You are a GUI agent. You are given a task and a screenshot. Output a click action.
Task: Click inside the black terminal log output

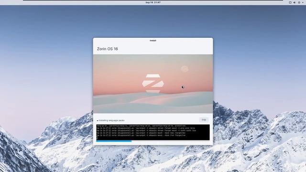(x=153, y=132)
